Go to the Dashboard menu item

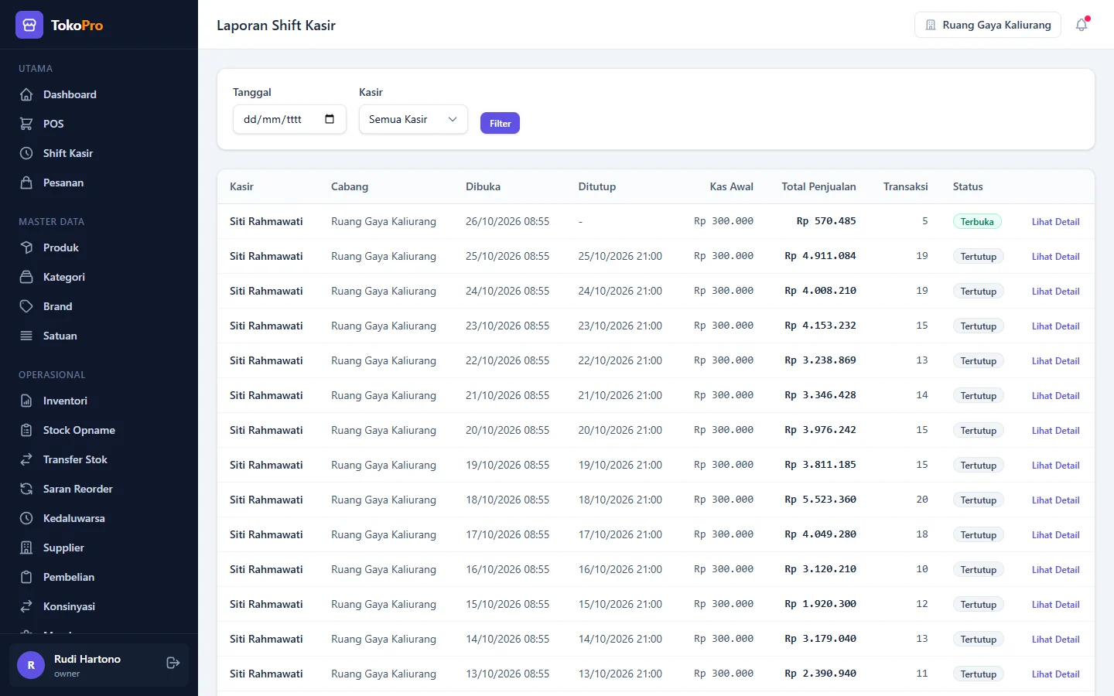coord(99,94)
